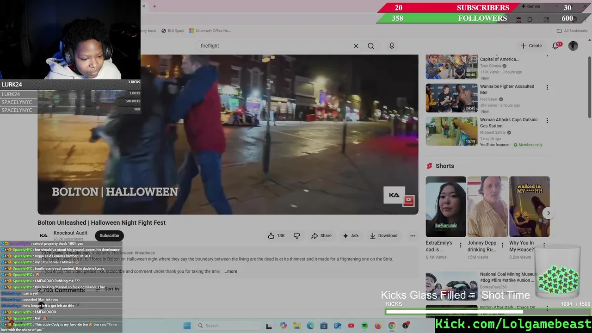Open options for Woman Attacks Cops video
Image resolution: width=592 pixels, height=333 pixels.
pyautogui.click(x=547, y=121)
